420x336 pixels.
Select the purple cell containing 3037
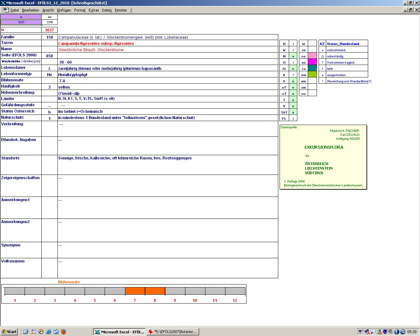[x=21, y=22]
